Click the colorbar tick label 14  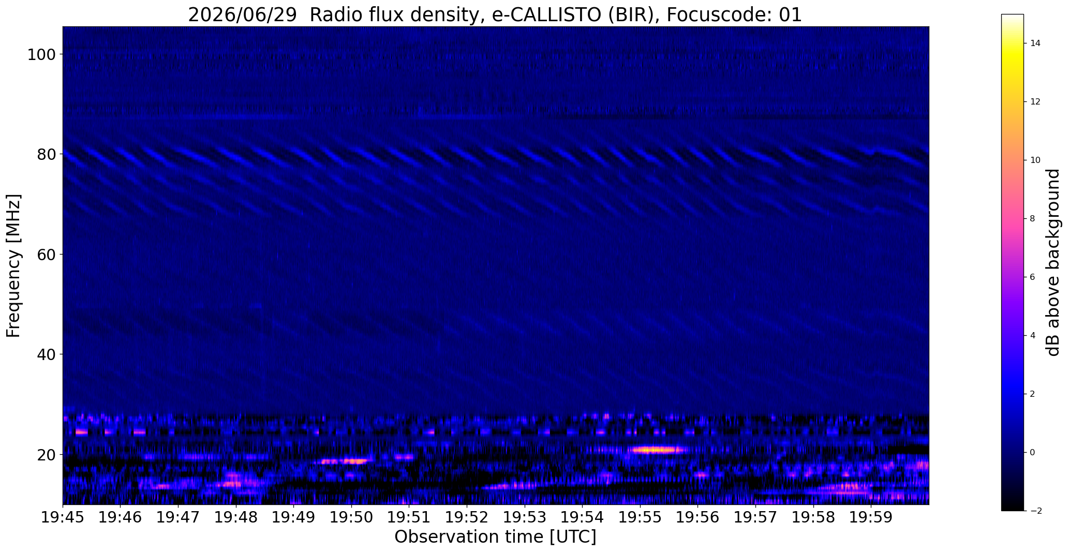coord(1035,43)
